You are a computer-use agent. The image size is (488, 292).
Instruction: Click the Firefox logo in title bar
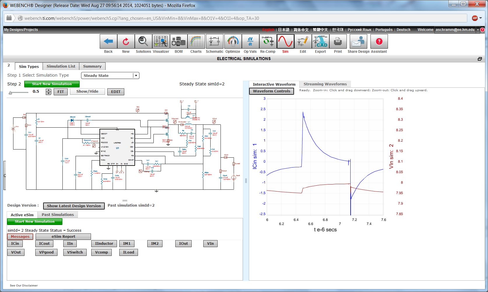pos(5,5)
